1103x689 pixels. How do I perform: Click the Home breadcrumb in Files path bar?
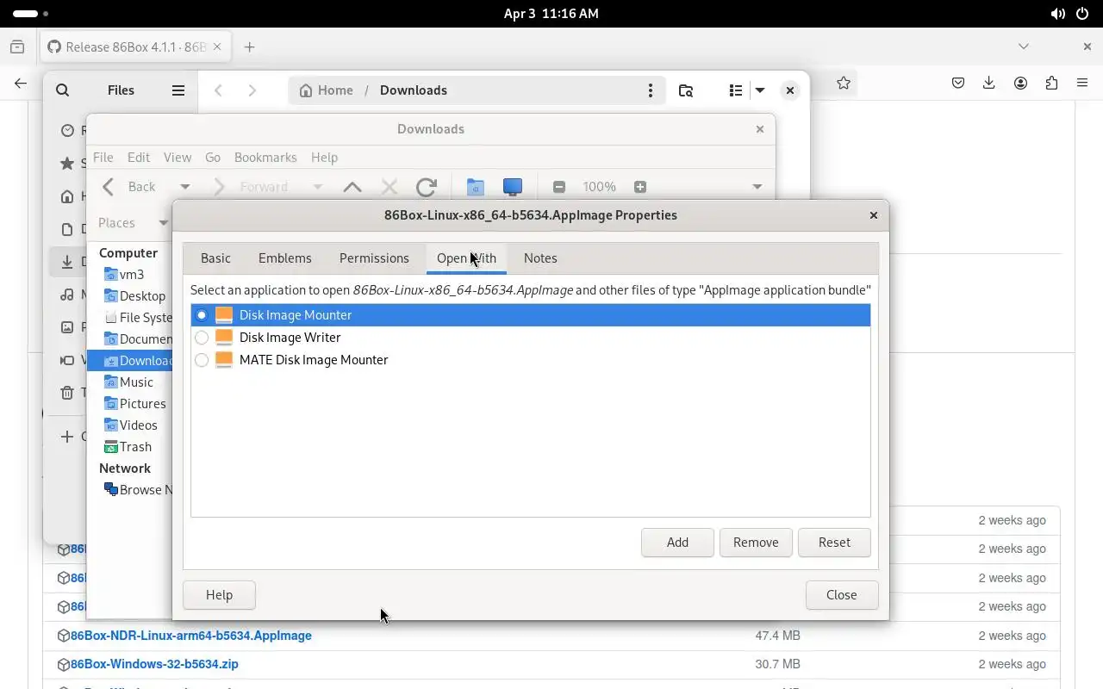coord(327,90)
